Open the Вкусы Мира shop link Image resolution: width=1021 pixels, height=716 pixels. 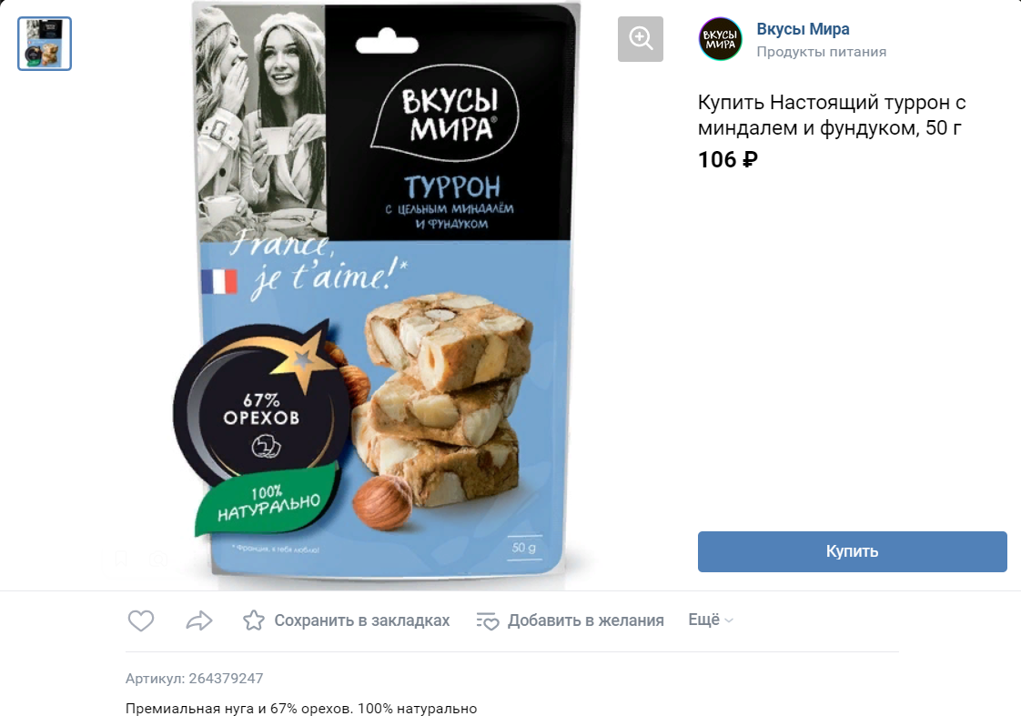tap(803, 29)
